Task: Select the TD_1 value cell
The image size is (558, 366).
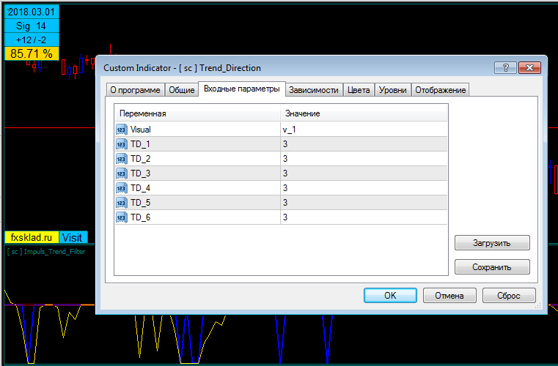Action: point(364,144)
